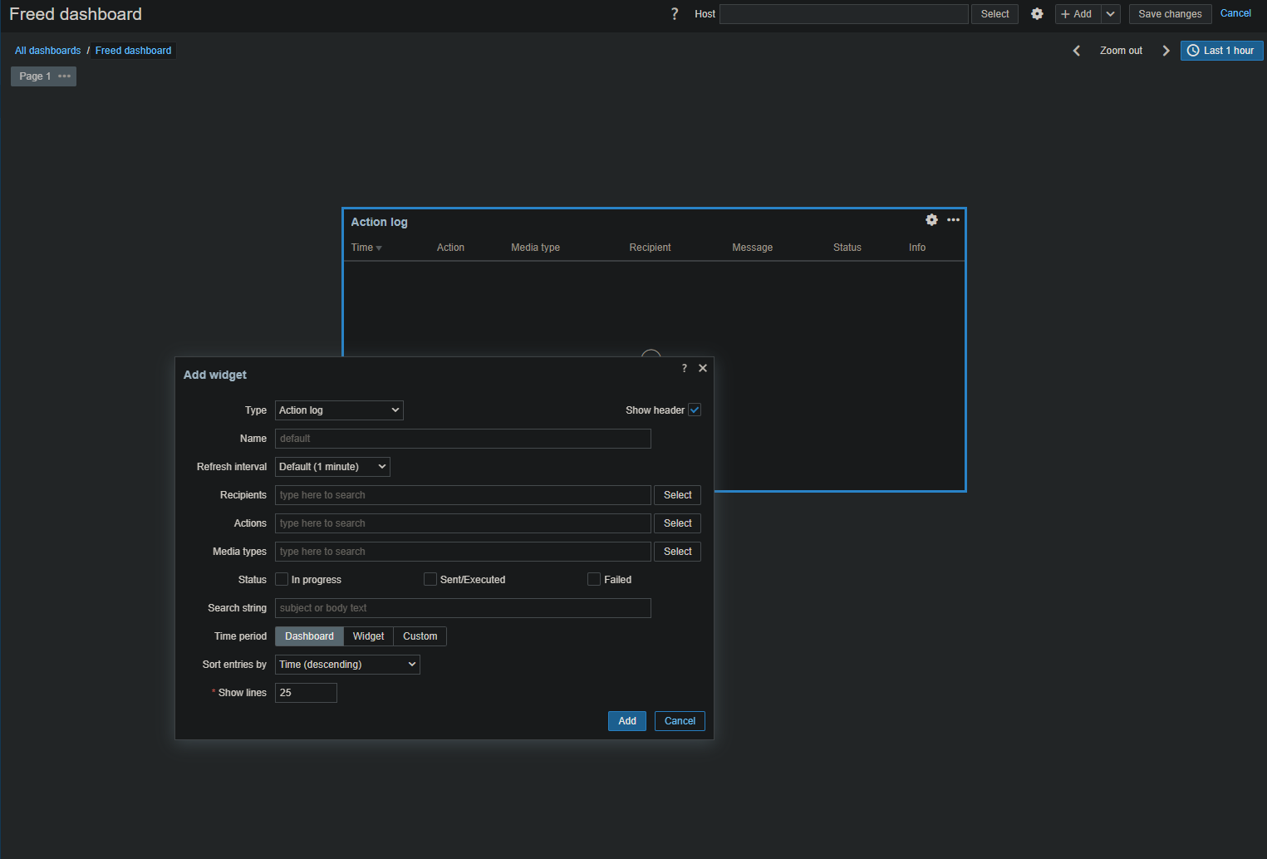Image resolution: width=1267 pixels, height=859 pixels.
Task: Click Save changes button
Action: pyautogui.click(x=1170, y=14)
